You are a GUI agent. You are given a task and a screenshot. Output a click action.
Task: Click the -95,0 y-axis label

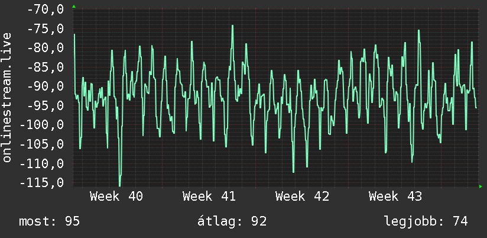46,105
